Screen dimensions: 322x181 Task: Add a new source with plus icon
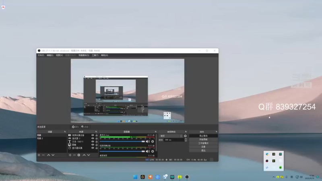[x=70, y=155]
